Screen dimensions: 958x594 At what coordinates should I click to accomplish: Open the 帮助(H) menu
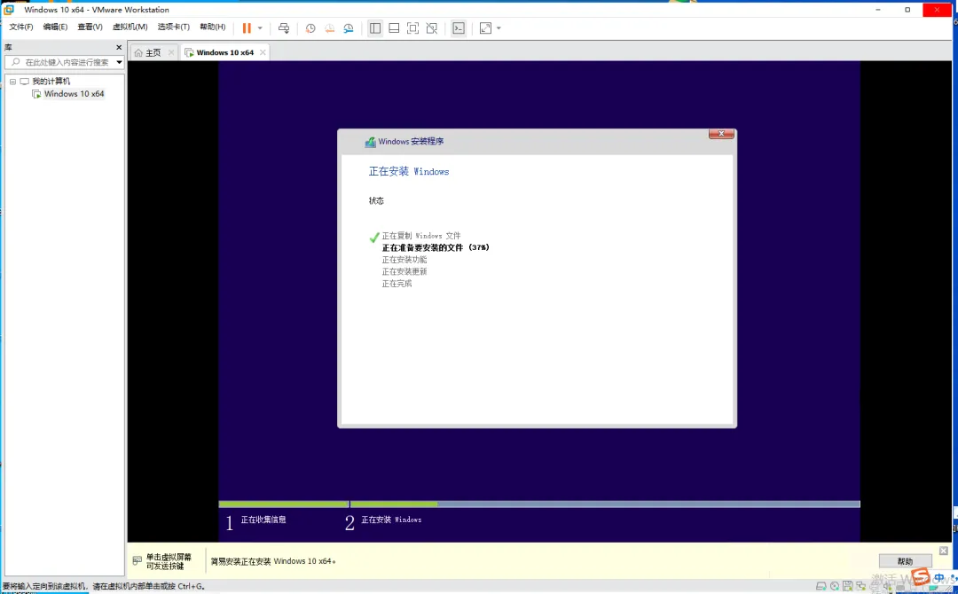213,27
